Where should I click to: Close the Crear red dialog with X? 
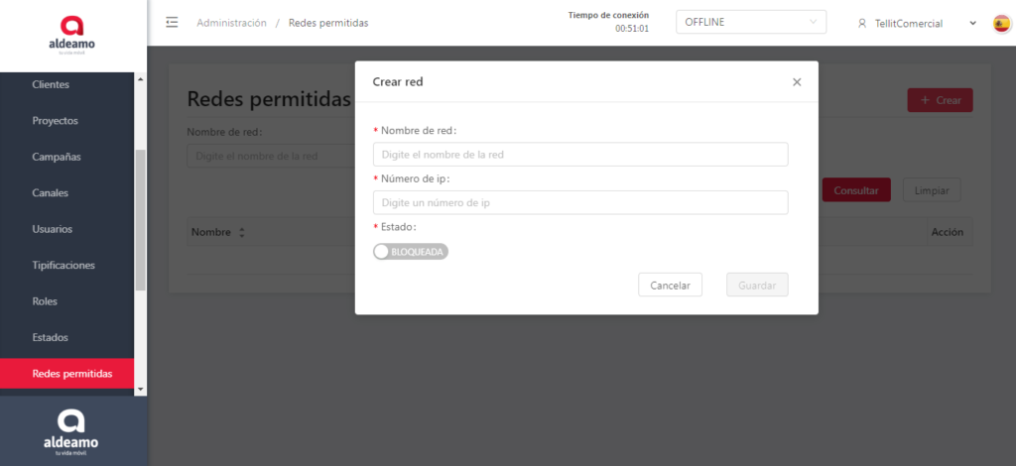click(797, 82)
